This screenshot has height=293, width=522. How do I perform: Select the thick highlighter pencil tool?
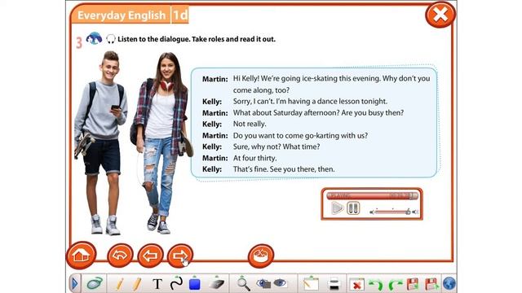(x=137, y=284)
